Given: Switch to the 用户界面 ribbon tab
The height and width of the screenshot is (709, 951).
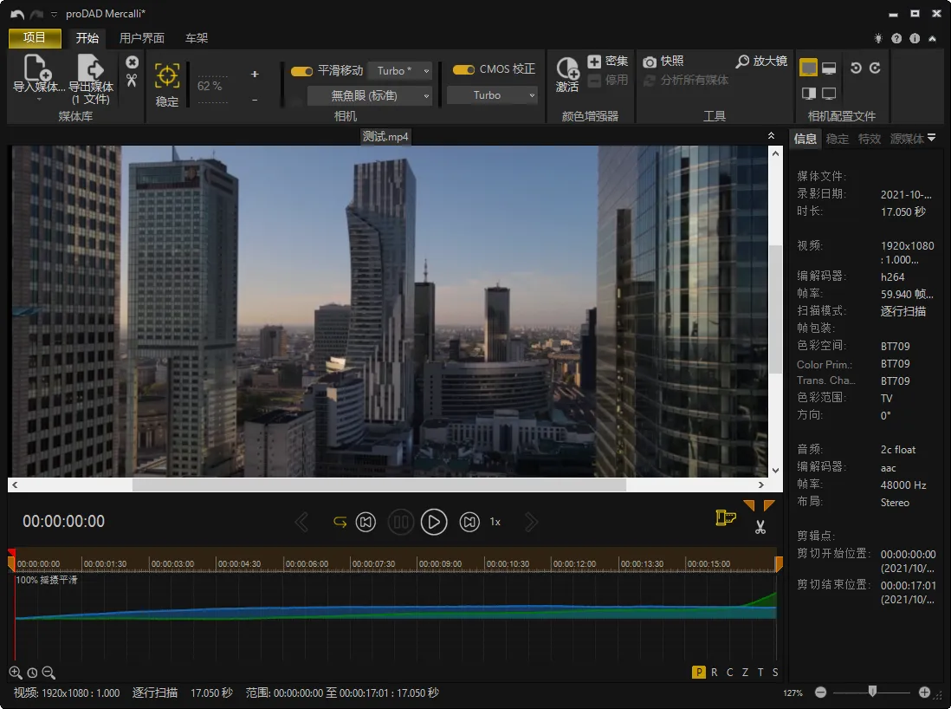Looking at the screenshot, I should coord(141,38).
